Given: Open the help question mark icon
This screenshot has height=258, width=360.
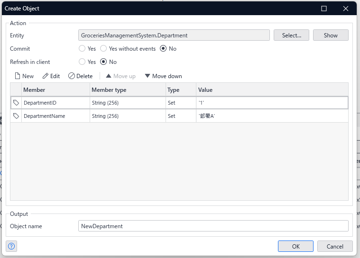Looking at the screenshot, I should click(x=11, y=246).
